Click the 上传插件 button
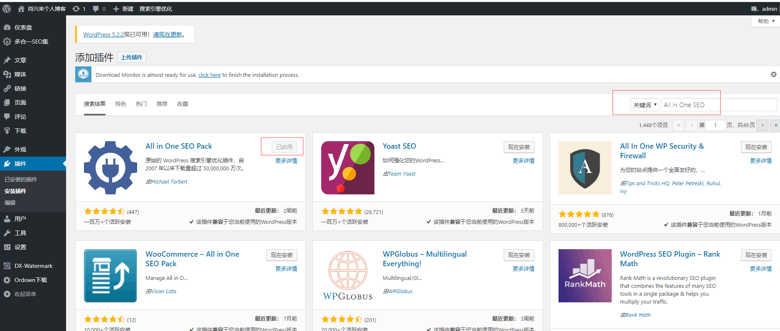This screenshot has height=331, width=780. 132,57
